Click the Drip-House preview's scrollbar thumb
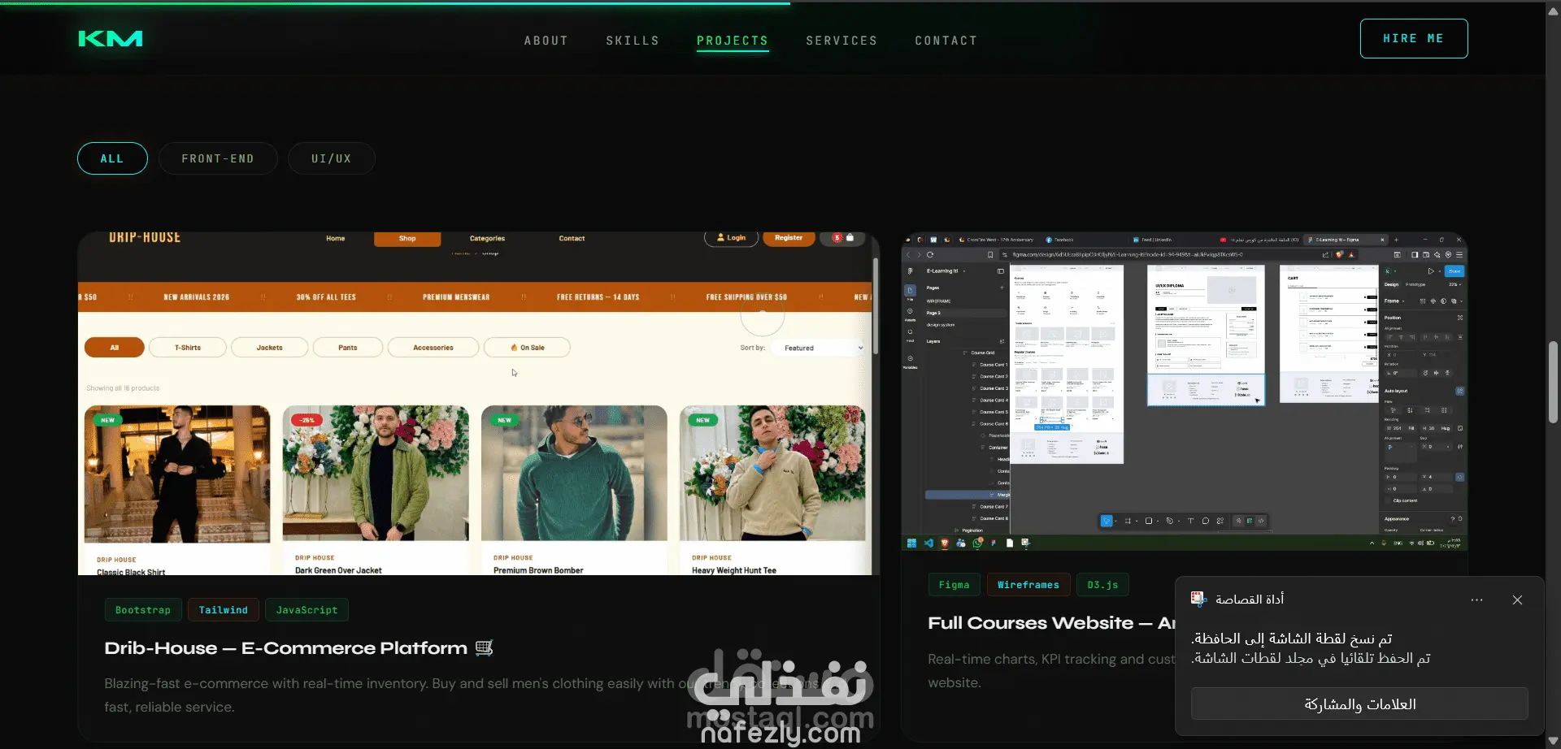Screen dimensions: 1561x749 click(876, 306)
